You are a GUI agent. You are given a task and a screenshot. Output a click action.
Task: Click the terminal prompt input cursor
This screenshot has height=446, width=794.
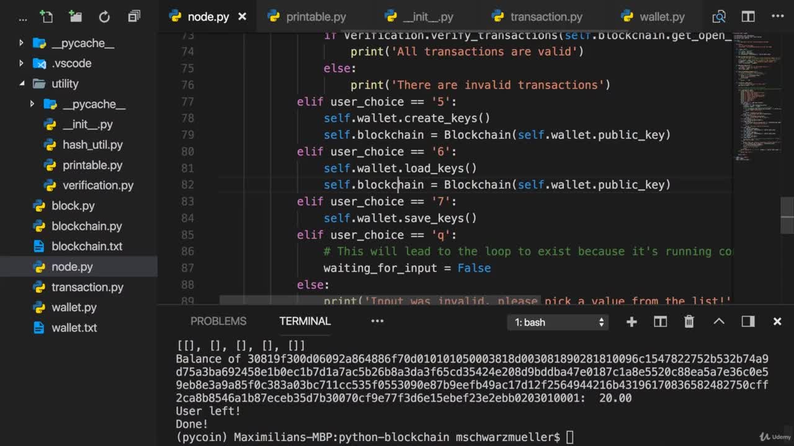tap(570, 437)
